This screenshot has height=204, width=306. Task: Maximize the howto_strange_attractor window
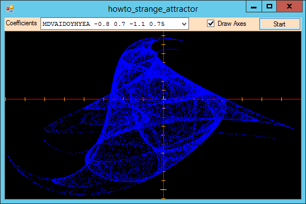(x=269, y=6)
